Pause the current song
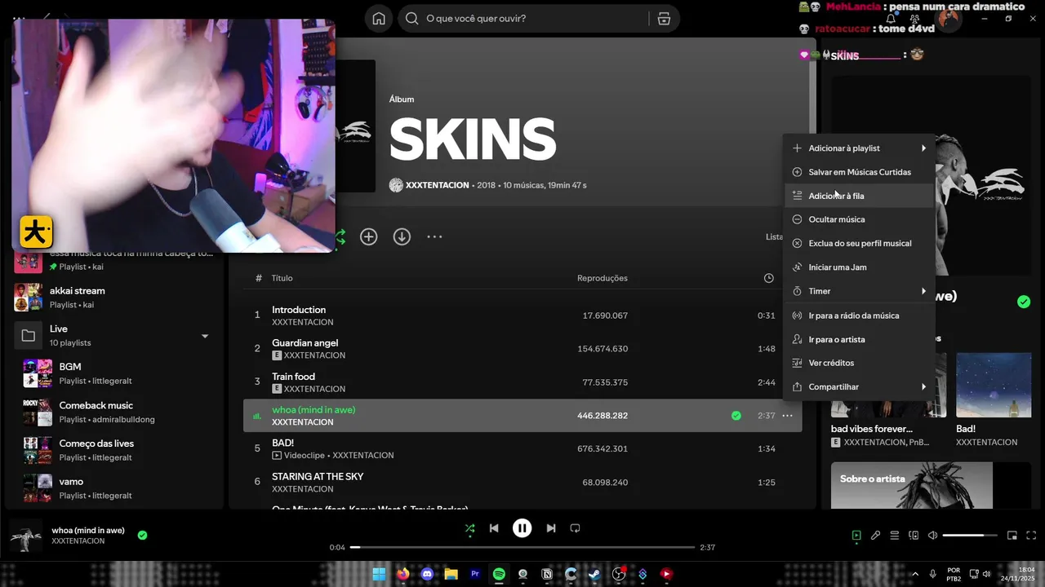The height and width of the screenshot is (587, 1045). point(522,528)
